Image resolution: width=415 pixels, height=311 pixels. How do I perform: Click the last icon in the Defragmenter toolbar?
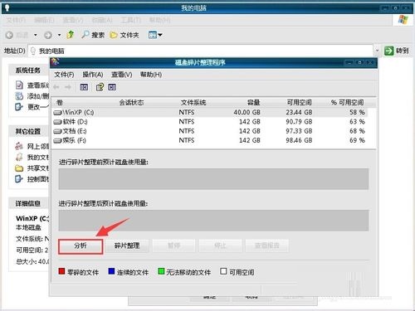[112, 87]
